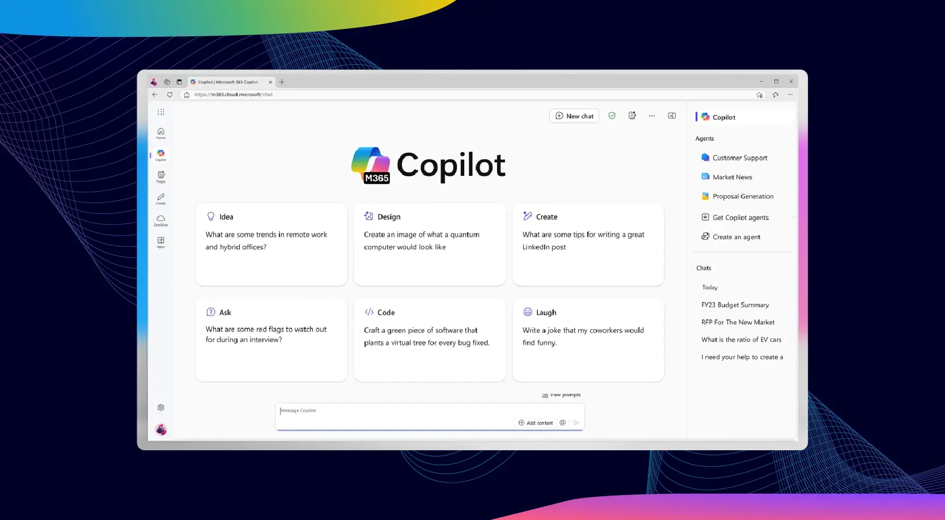Toggle the side panel layout icon
Viewport: 945px width, 520px height.
[x=672, y=116]
